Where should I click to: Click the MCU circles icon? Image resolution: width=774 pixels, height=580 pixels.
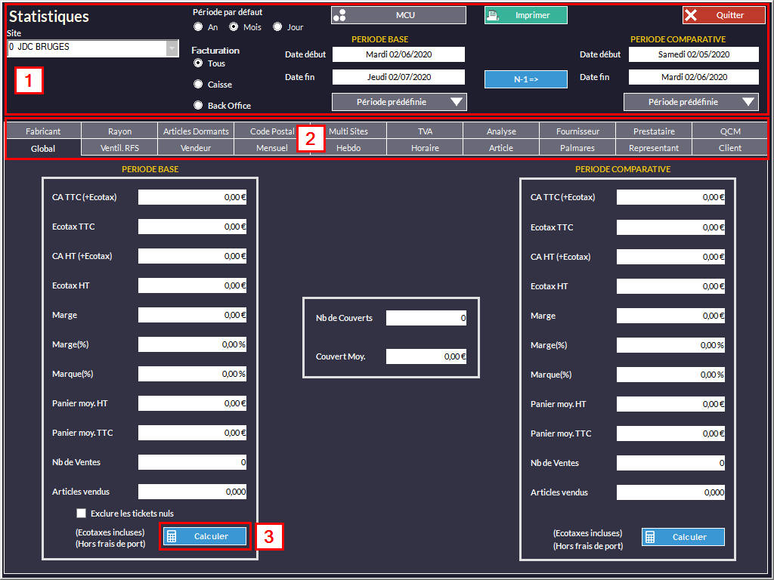340,15
